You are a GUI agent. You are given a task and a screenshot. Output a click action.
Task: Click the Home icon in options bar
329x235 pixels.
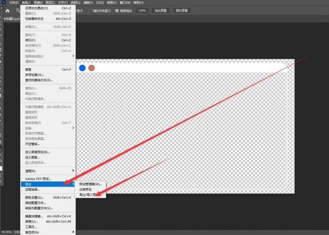tap(8, 10)
